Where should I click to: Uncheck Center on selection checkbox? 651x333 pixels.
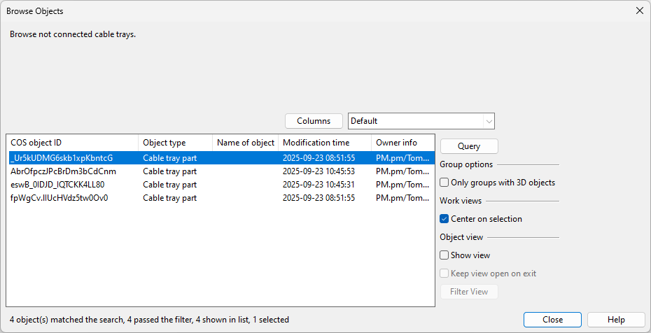click(444, 219)
